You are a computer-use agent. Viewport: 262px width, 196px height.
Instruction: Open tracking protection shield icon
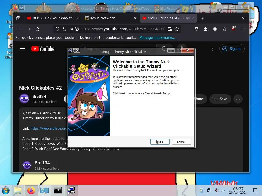click(x=57, y=29)
